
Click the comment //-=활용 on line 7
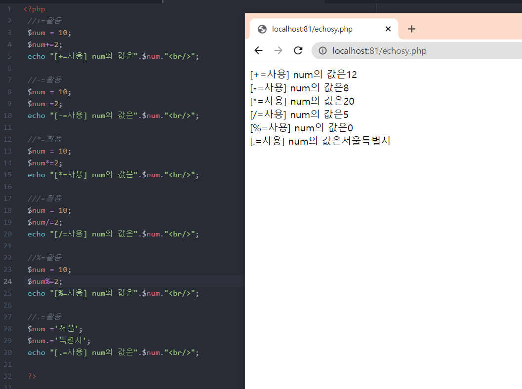[x=44, y=80]
